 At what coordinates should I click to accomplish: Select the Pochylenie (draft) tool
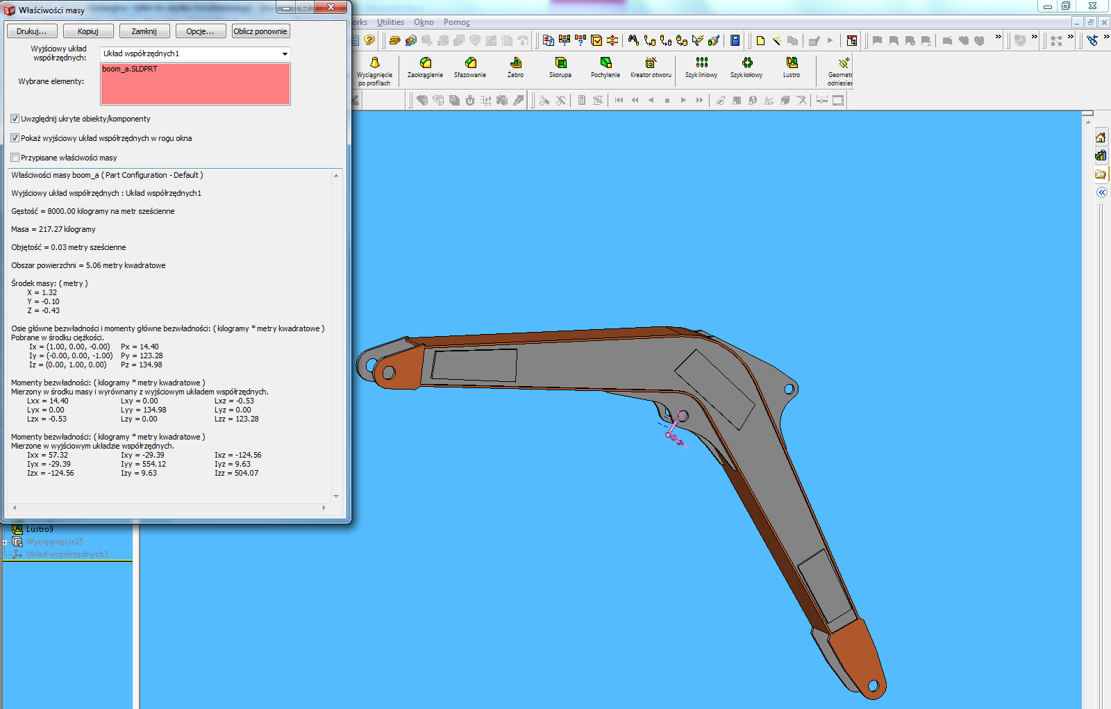[x=605, y=68]
